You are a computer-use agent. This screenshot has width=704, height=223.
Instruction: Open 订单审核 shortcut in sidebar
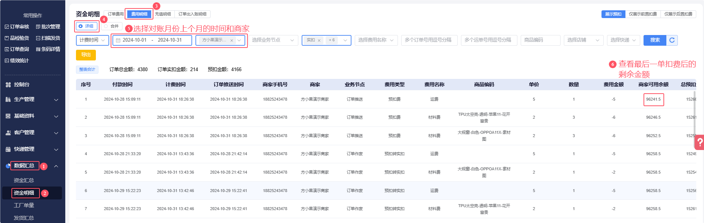[x=17, y=27]
